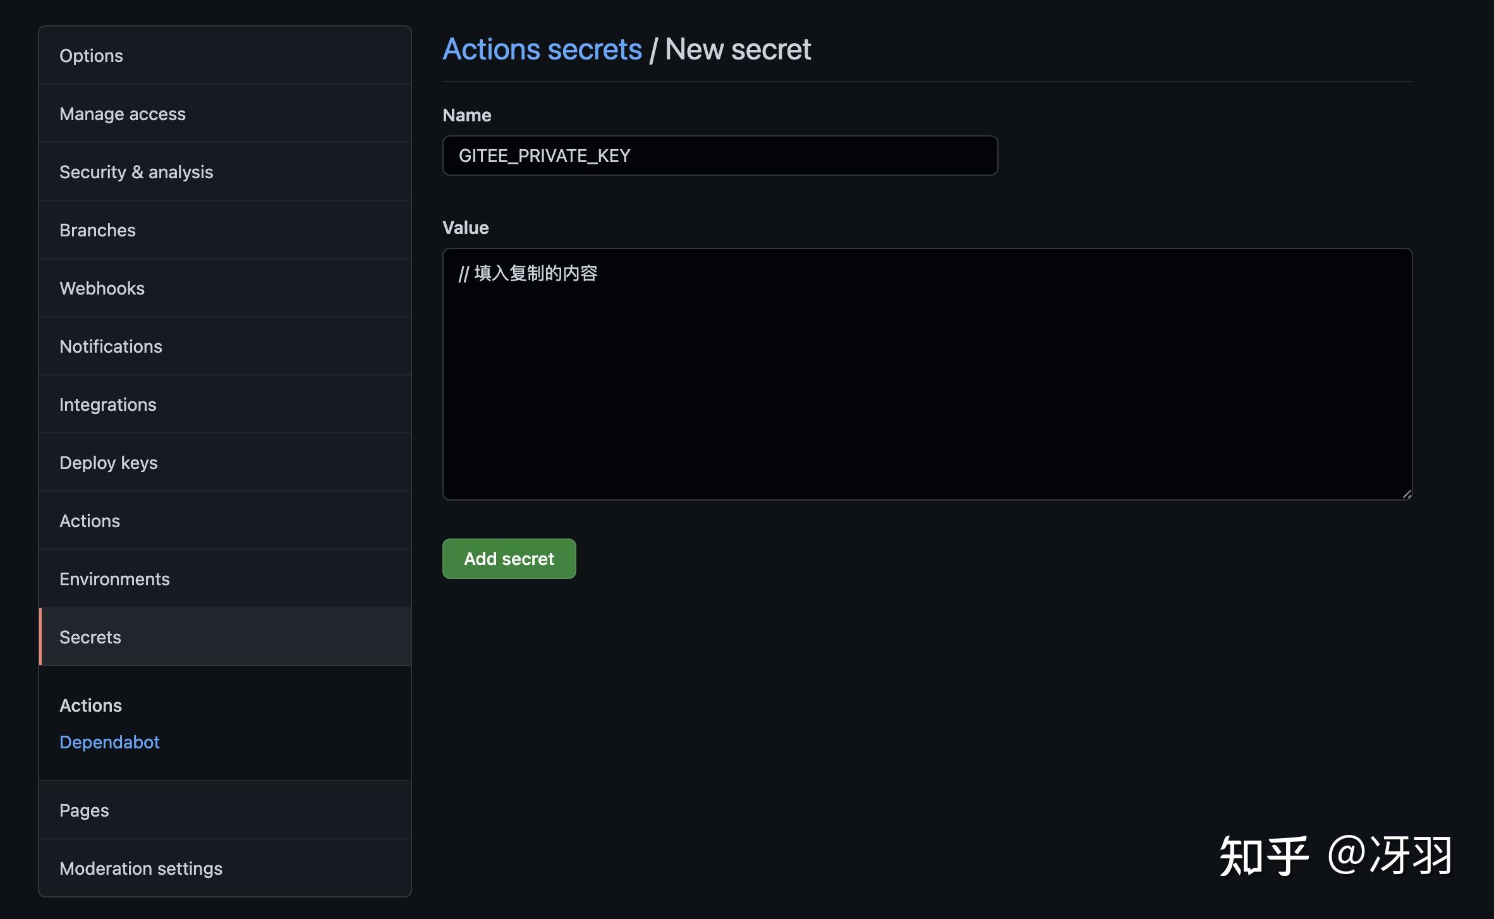Viewport: 1494px width, 919px height.
Task: Go to Security & analysis settings
Action: (x=137, y=172)
